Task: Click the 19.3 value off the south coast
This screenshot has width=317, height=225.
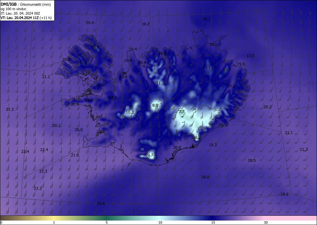Action: click(213, 145)
